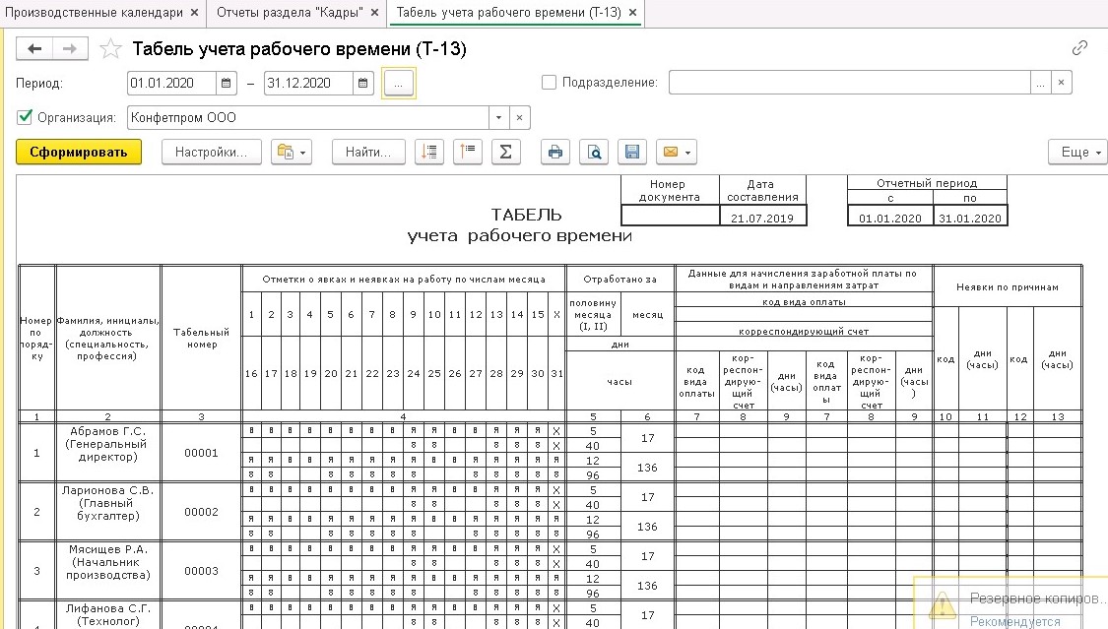
Task: Select табельный номер 00002 cell
Action: [201, 512]
